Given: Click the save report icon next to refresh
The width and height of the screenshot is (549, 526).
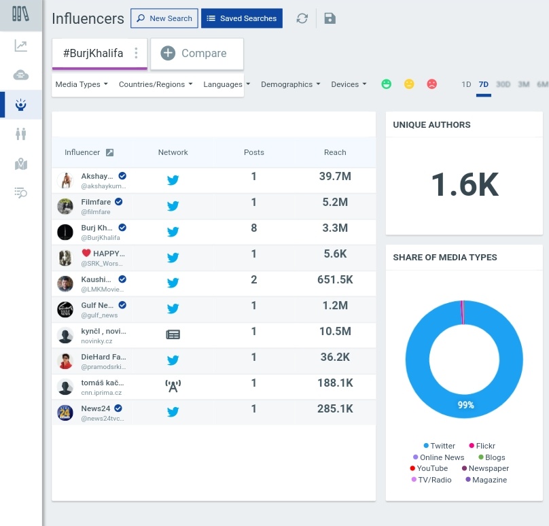Looking at the screenshot, I should pos(330,18).
